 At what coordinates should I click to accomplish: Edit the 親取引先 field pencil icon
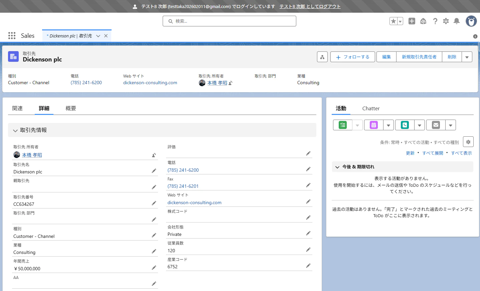coord(154,187)
